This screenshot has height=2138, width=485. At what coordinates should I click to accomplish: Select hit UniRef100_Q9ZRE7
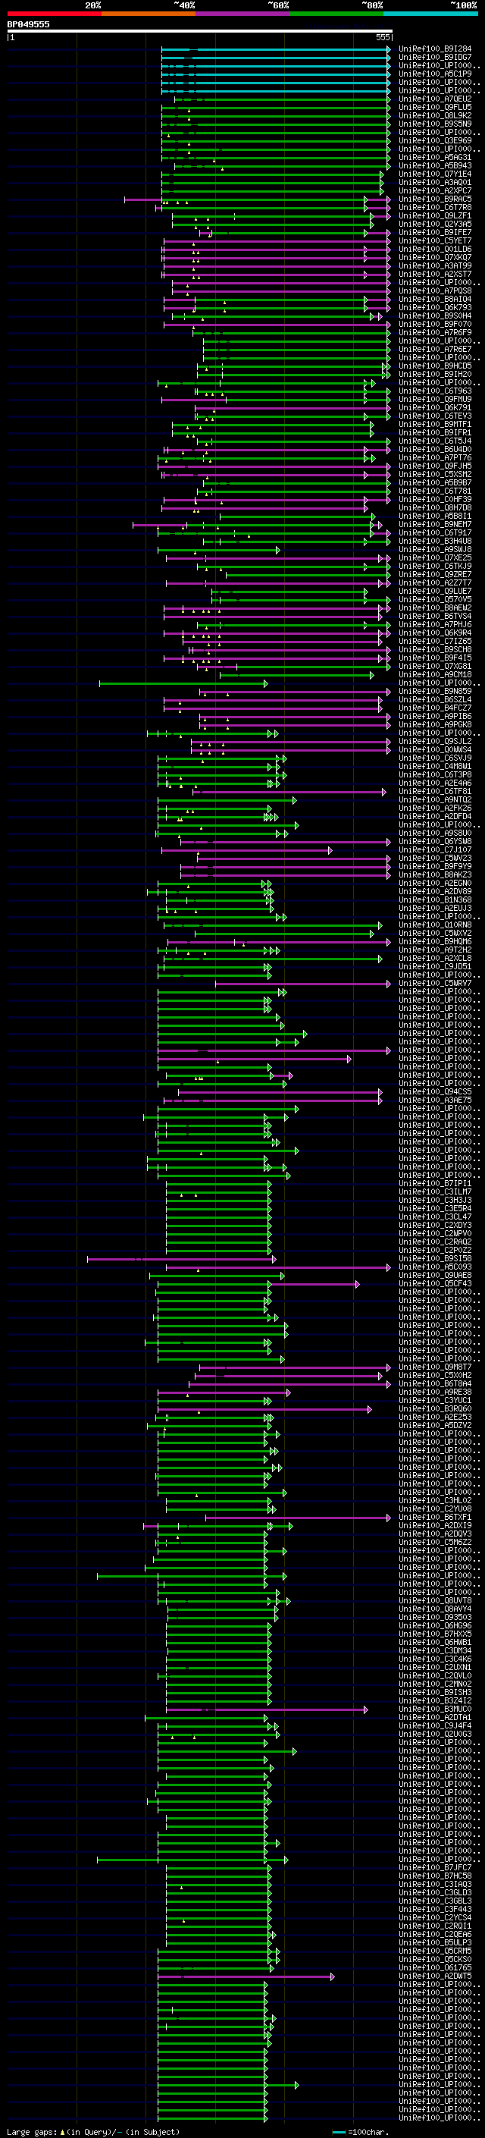434,574
